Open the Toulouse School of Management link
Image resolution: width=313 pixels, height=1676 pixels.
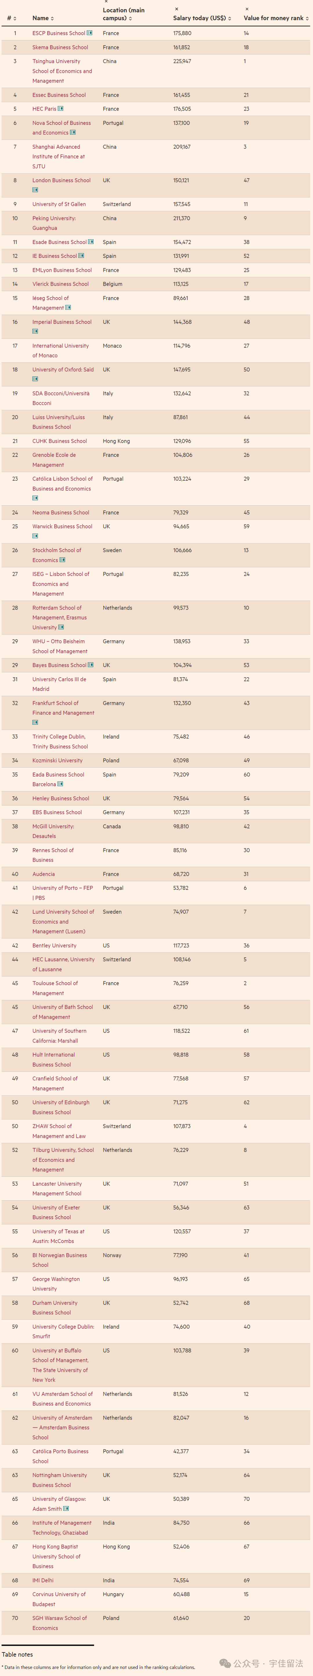[55, 988]
